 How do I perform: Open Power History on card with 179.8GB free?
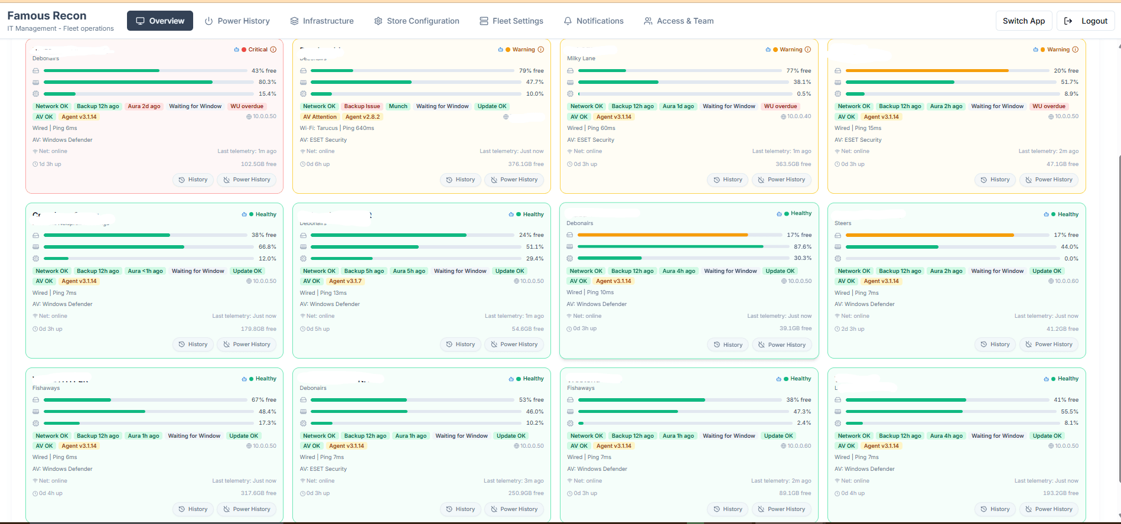click(246, 344)
